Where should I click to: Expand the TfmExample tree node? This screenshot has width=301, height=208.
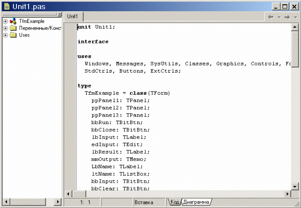tap(5, 21)
